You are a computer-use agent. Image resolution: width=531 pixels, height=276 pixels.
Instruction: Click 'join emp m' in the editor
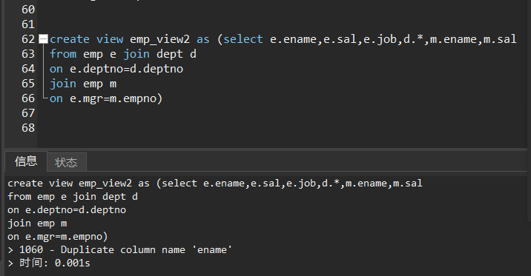(x=83, y=84)
